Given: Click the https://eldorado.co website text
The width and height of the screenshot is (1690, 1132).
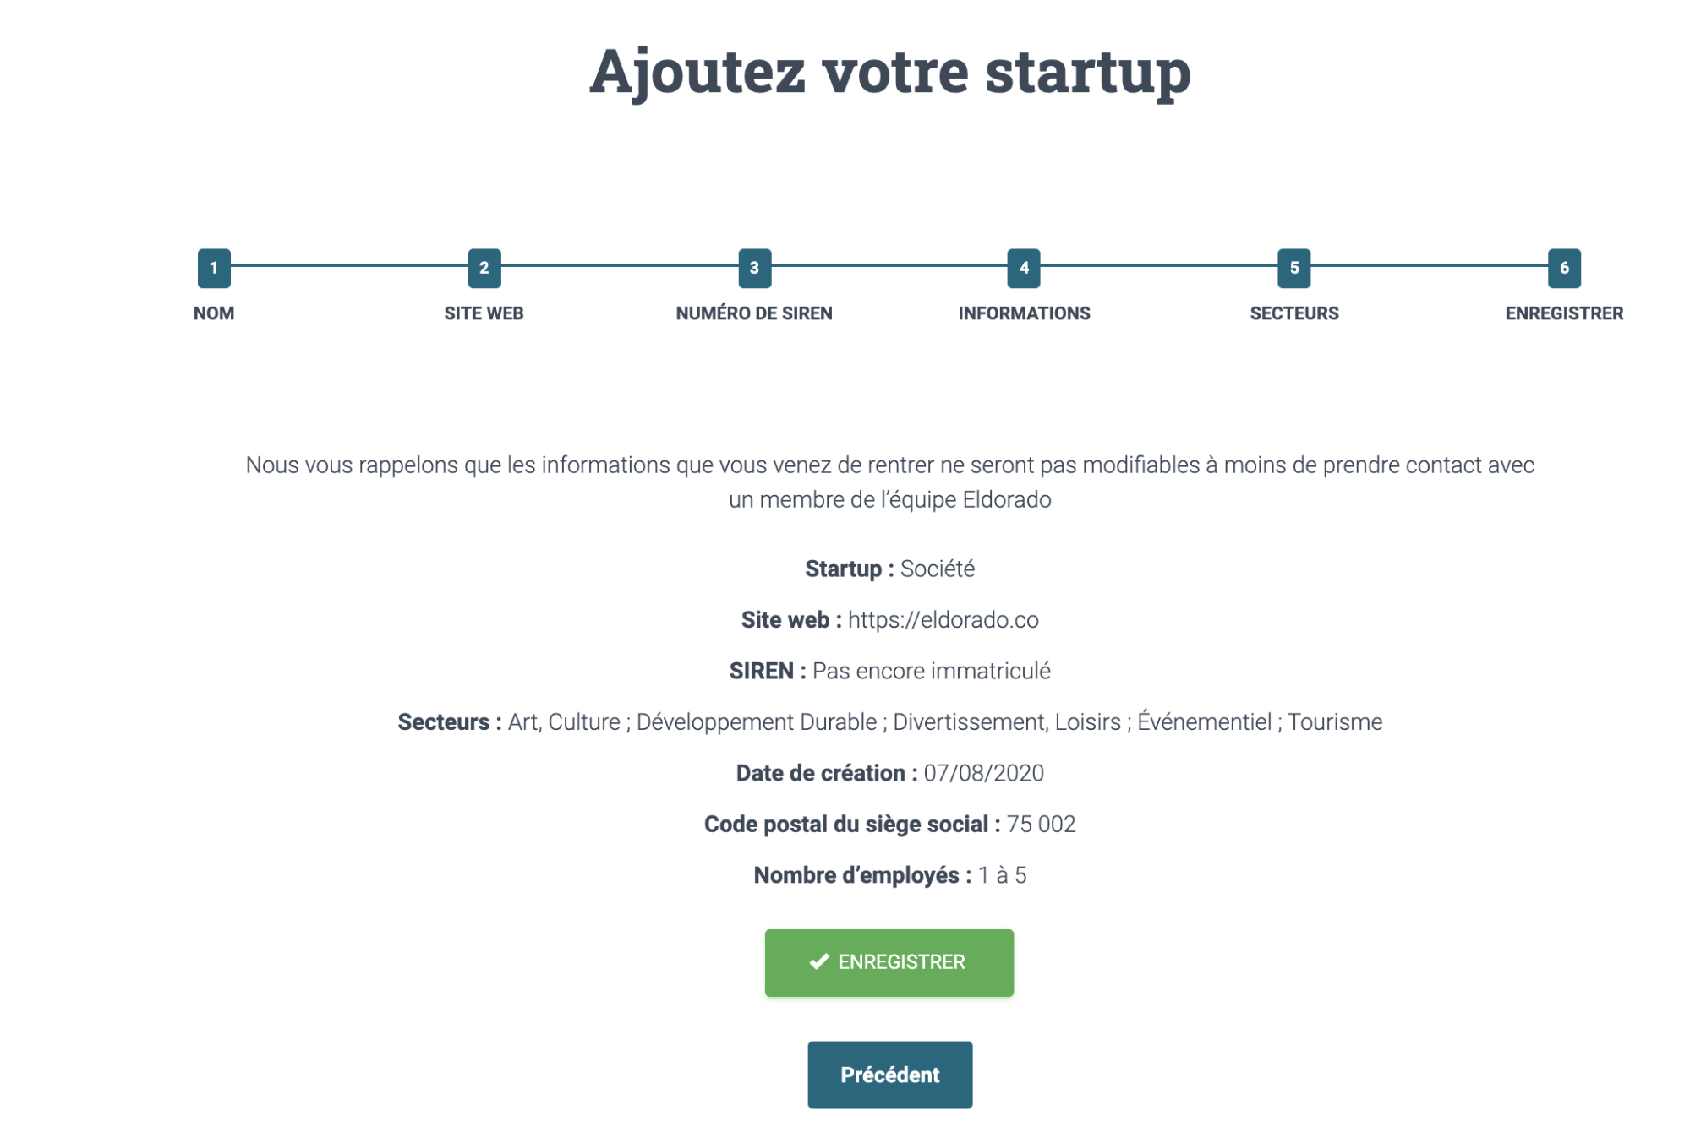Looking at the screenshot, I should click(943, 620).
